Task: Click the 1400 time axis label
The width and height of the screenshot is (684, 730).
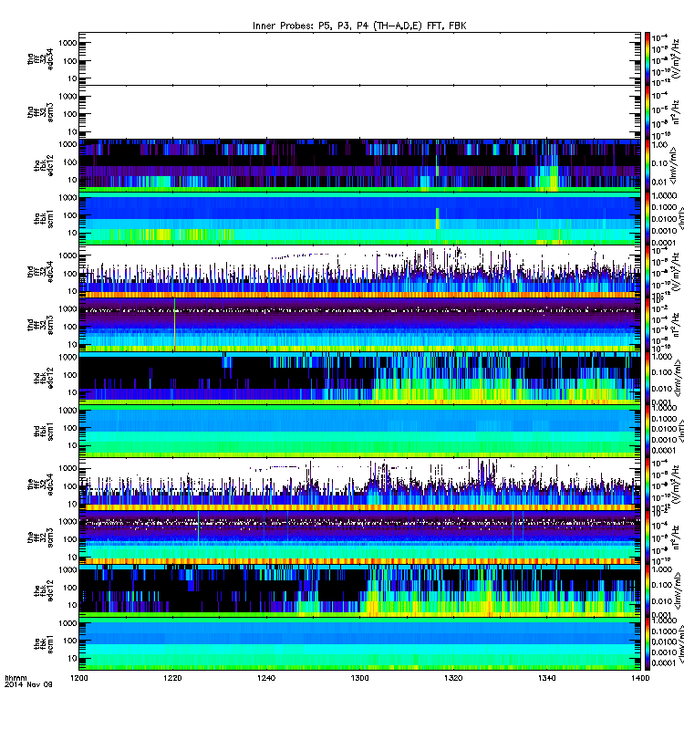Action: click(641, 678)
